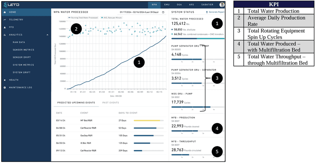Switch to the EMU tab
The width and height of the screenshot is (316, 163).
pyautogui.click(x=166, y=5)
